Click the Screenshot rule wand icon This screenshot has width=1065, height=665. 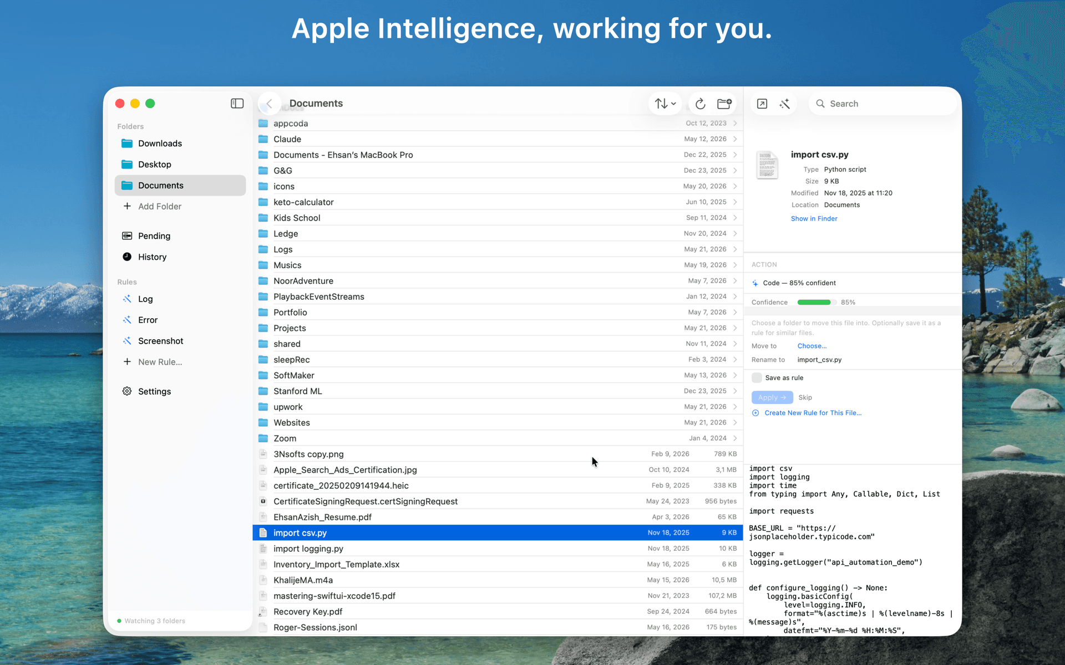(127, 341)
